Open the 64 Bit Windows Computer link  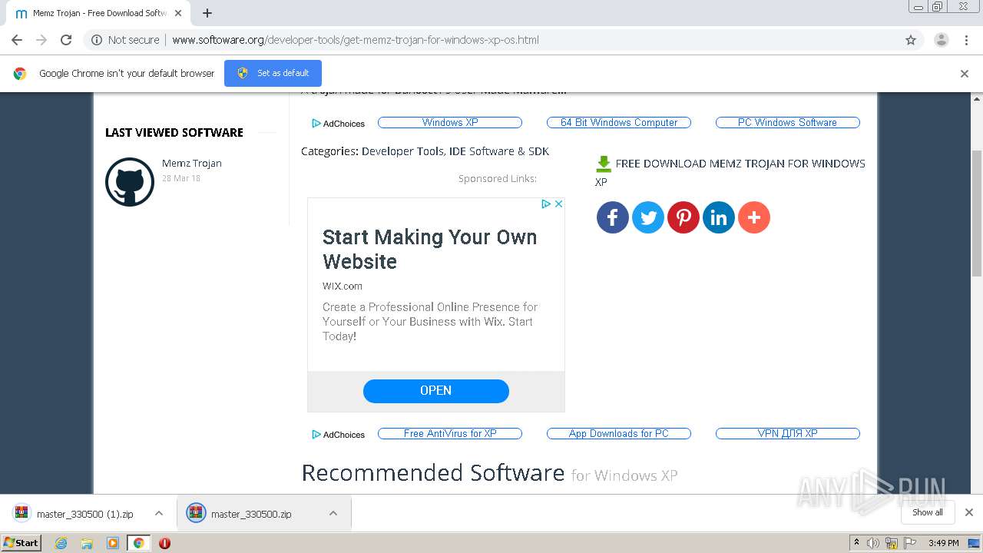619,122
